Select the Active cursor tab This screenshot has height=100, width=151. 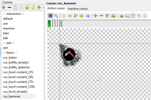click(56, 8)
